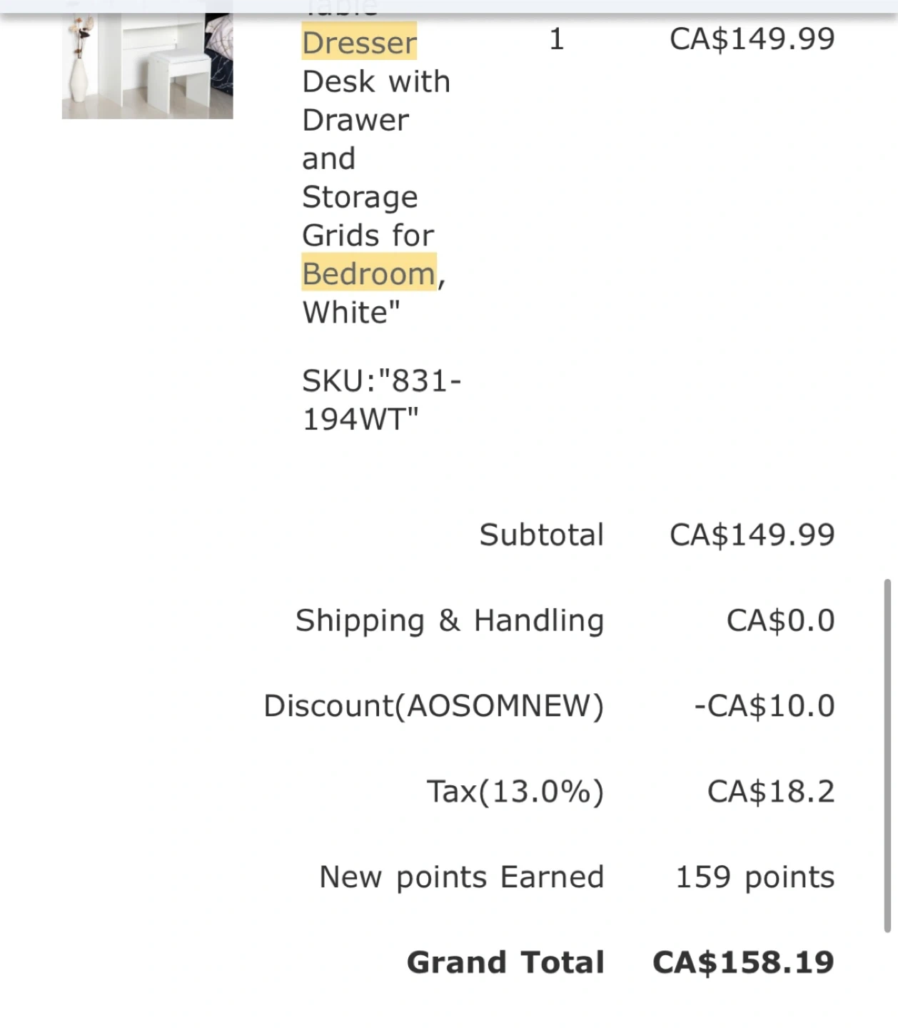Click the Discount(AOSOMNEW) coupon label
This screenshot has width=898, height=1028.
tap(433, 706)
